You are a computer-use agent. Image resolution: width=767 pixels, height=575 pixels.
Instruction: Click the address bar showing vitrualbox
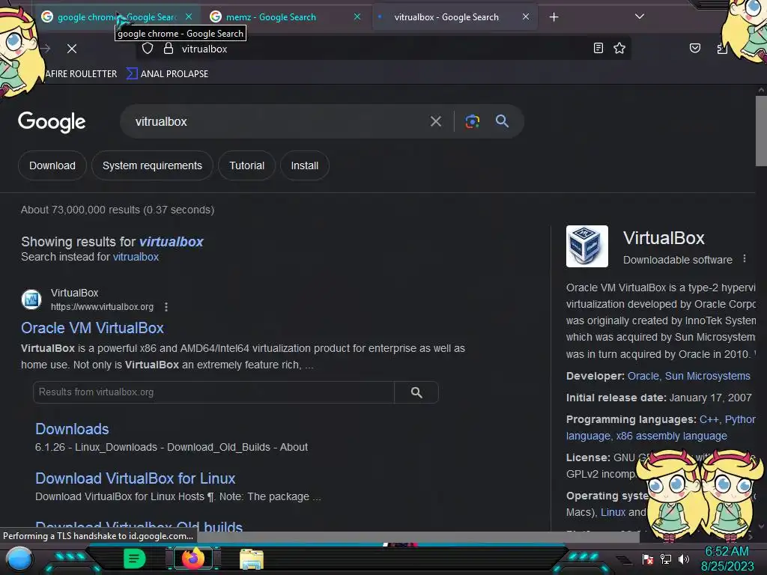click(381, 49)
